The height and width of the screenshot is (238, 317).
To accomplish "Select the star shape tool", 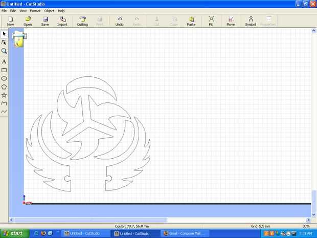I will 4,95.
